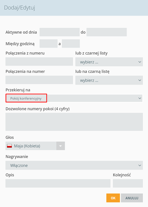The width and height of the screenshot is (148, 207).
Task: Click the OK button
Action: pos(113,198)
